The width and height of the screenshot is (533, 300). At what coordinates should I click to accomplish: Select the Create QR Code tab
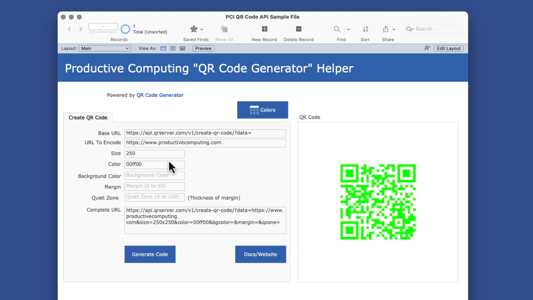(88, 117)
